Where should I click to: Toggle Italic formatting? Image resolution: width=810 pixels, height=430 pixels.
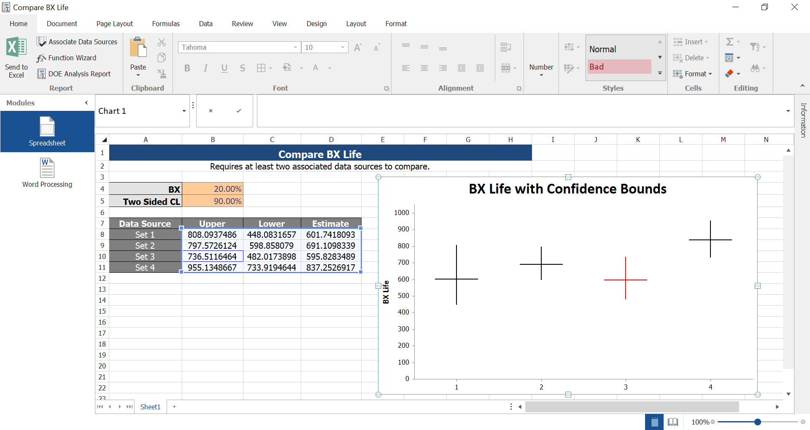(x=206, y=68)
